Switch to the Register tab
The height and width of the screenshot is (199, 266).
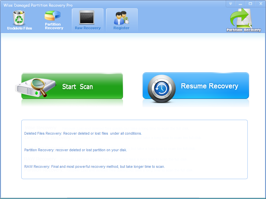point(121,20)
